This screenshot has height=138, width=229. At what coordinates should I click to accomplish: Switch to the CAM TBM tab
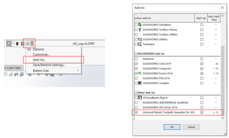click(x=13, y=68)
